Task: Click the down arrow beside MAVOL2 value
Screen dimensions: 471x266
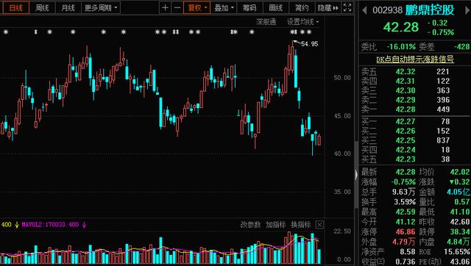Action: [x=84, y=225]
